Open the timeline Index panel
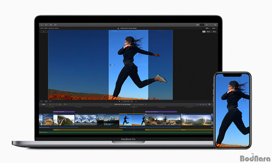This screenshot has height=163, width=272. coord(44,104)
